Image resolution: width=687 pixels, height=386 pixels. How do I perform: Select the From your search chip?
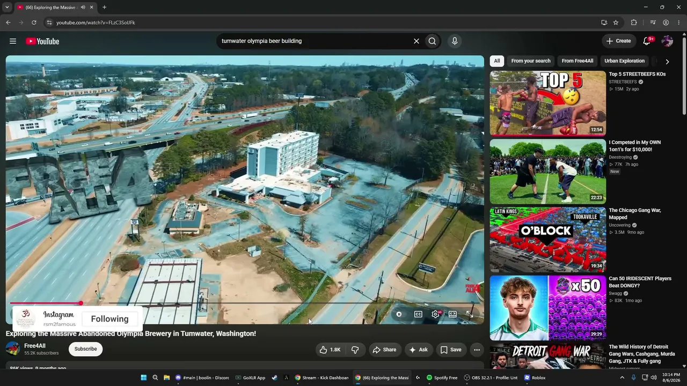coord(531,61)
